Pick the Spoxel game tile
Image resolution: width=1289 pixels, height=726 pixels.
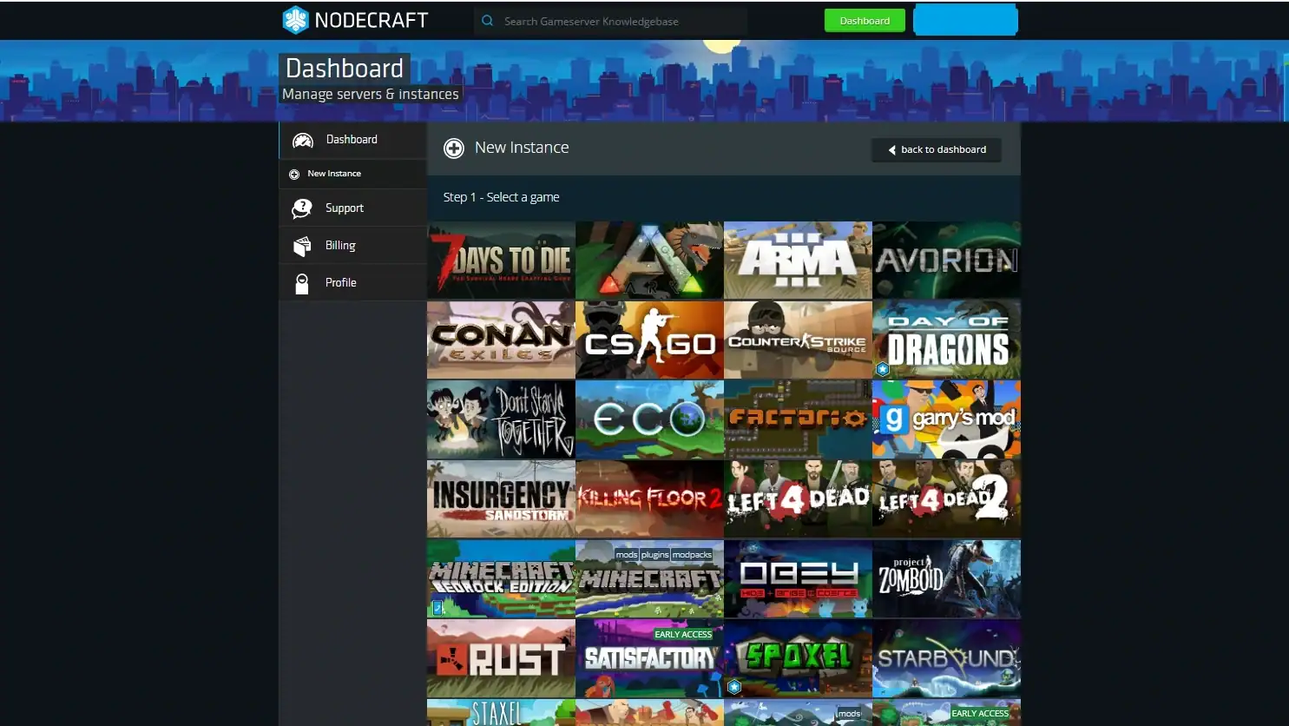798,659
